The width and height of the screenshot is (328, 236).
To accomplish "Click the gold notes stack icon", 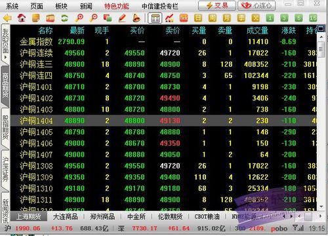I will 36,18.
